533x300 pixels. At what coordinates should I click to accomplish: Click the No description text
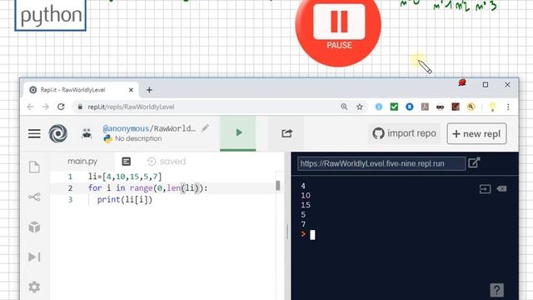[138, 139]
